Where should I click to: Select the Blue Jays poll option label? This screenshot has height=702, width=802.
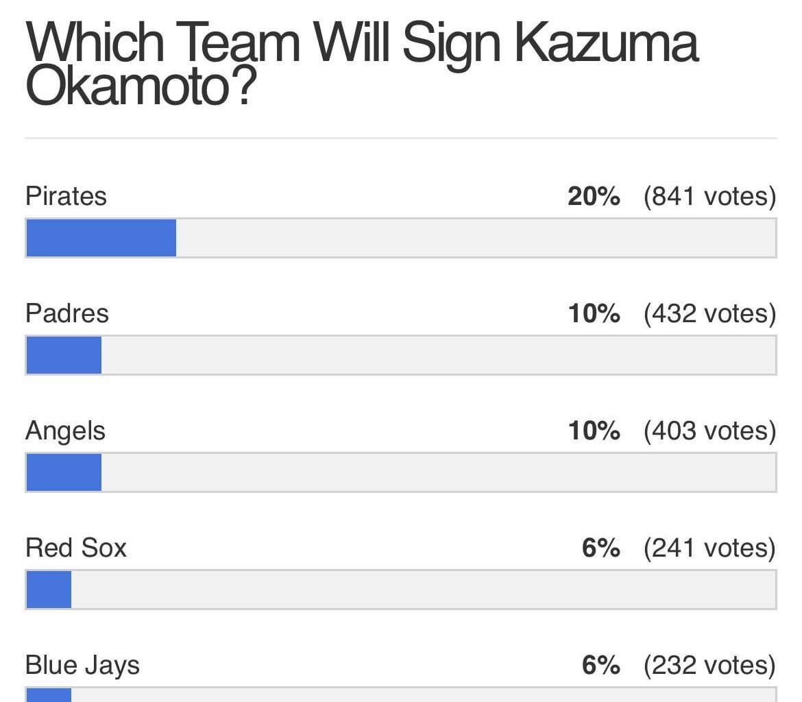coord(82,665)
